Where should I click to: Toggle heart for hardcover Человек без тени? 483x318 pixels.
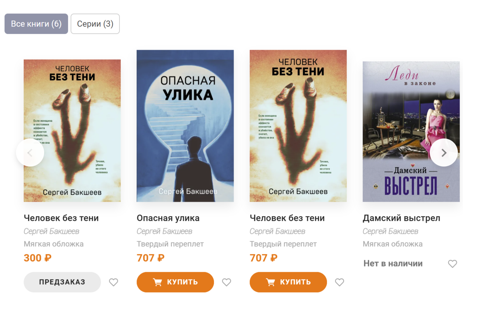[339, 282]
